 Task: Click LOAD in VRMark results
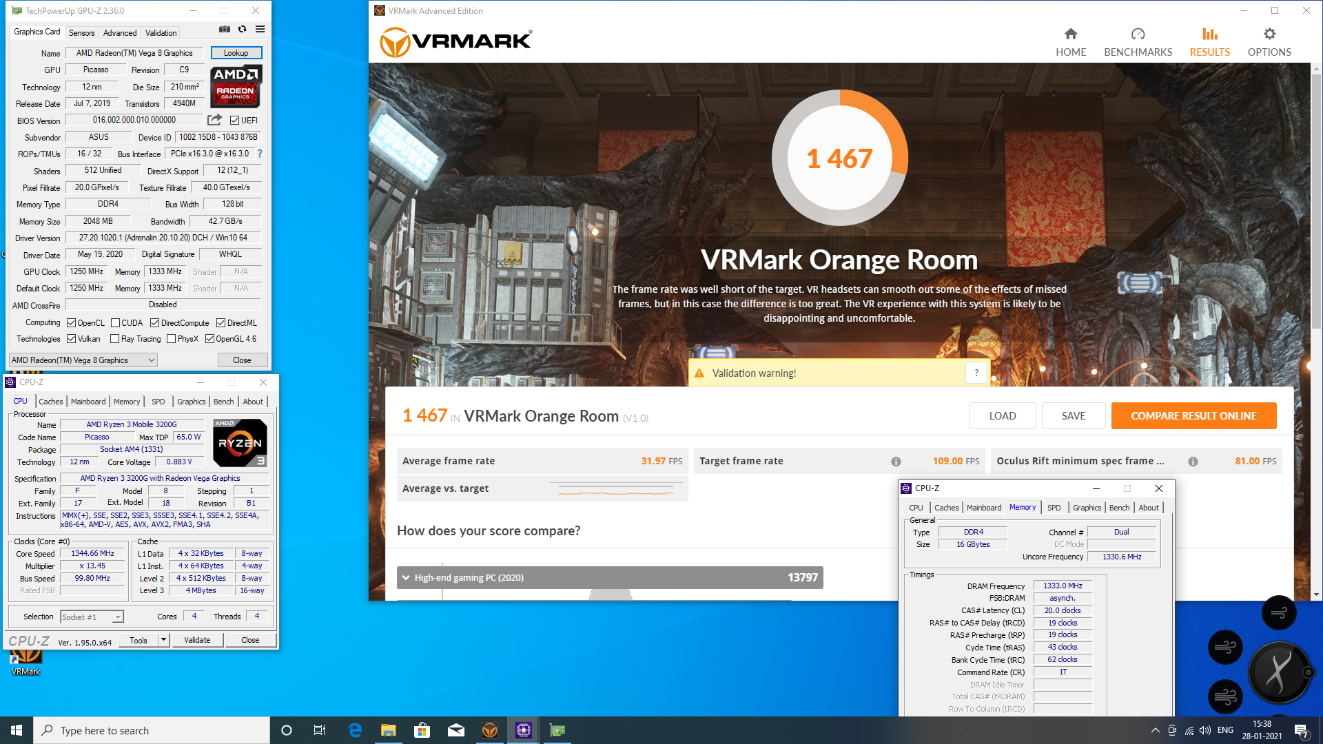tap(1003, 415)
